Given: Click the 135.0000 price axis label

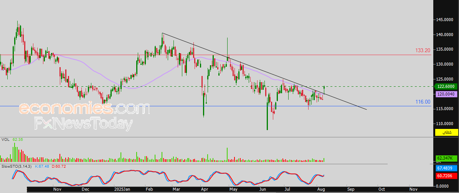Looking at the screenshot, I should [x=446, y=49].
